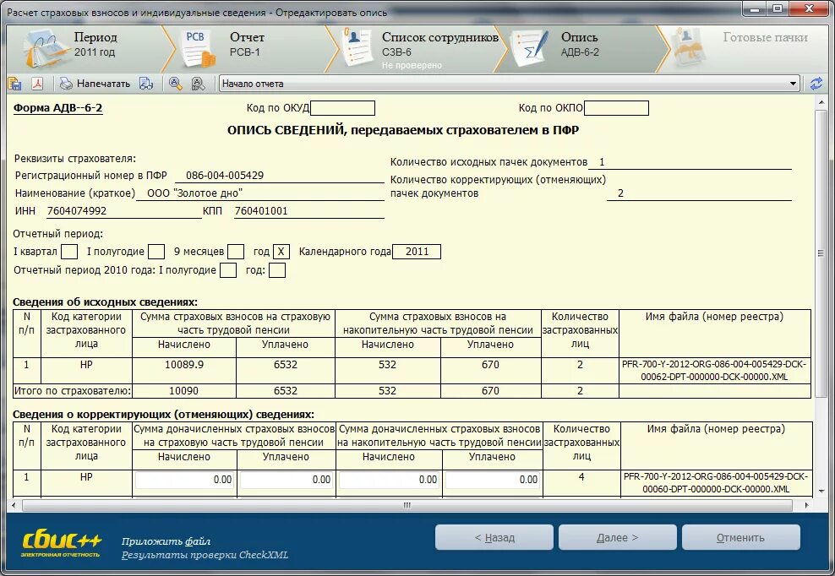Click the Форма АДВ--6-2 heading
The height and width of the screenshot is (576, 835).
tap(57, 108)
